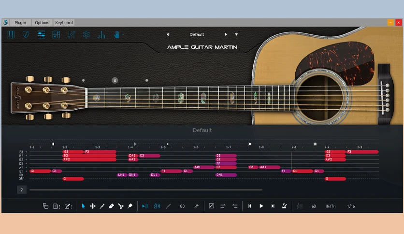404x234 pixels.
Task: Click the chevron marker near 1-4
Action: pos(134,144)
